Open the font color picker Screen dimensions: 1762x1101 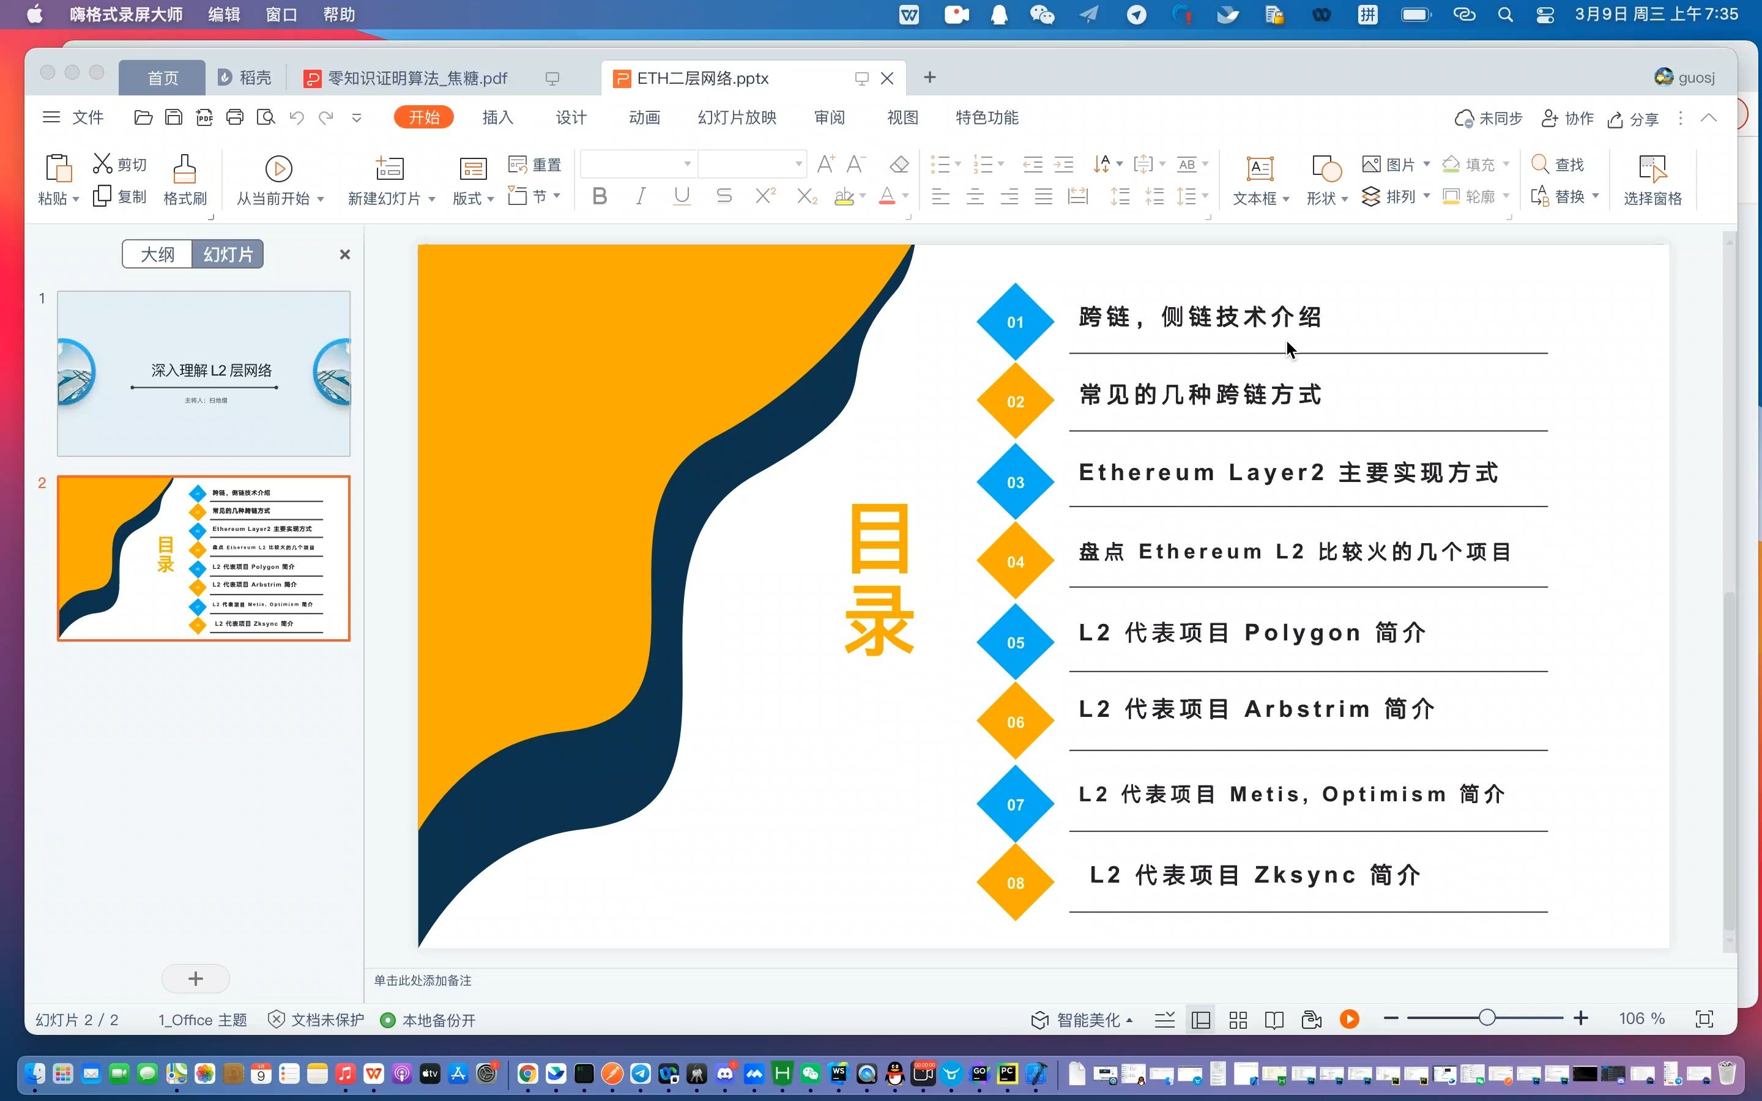[905, 196]
